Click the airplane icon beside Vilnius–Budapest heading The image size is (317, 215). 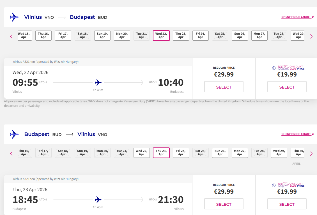tap(14, 17)
